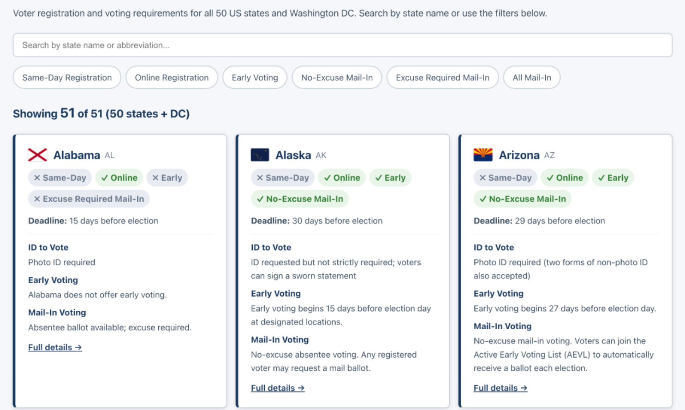Toggle the Early Voting filter chip
685x410 pixels.
coord(254,78)
